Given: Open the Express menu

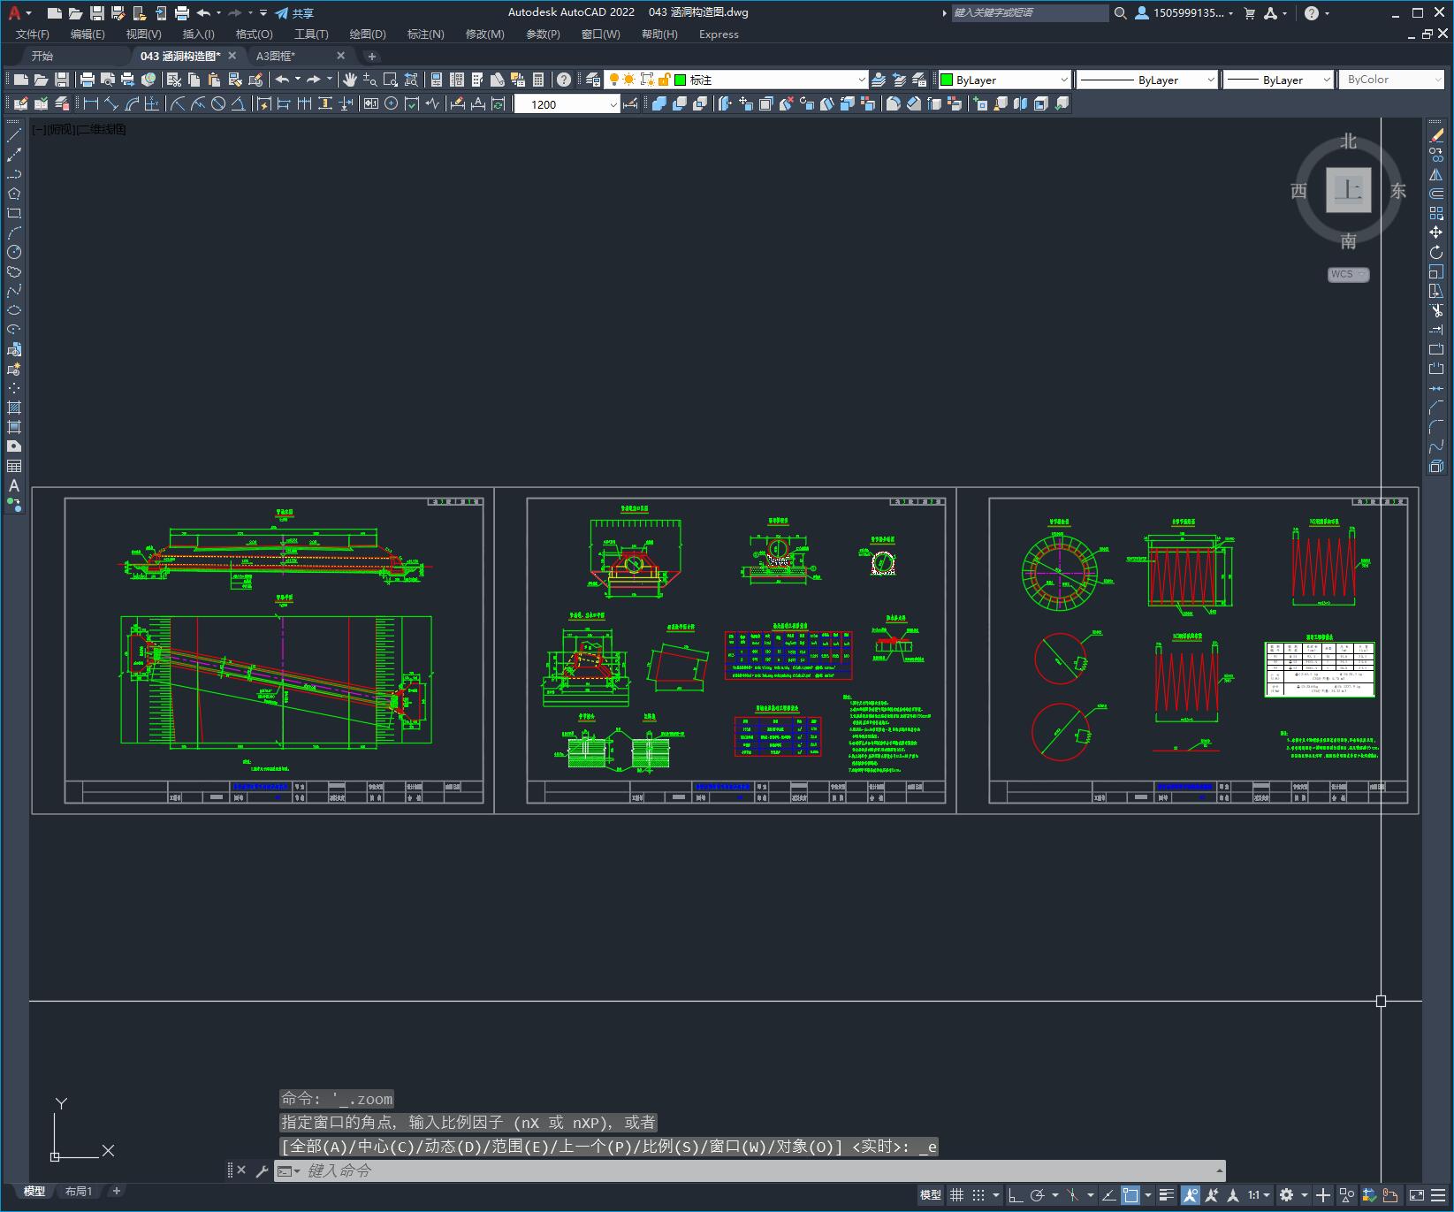Looking at the screenshot, I should pyautogui.click(x=719, y=34).
